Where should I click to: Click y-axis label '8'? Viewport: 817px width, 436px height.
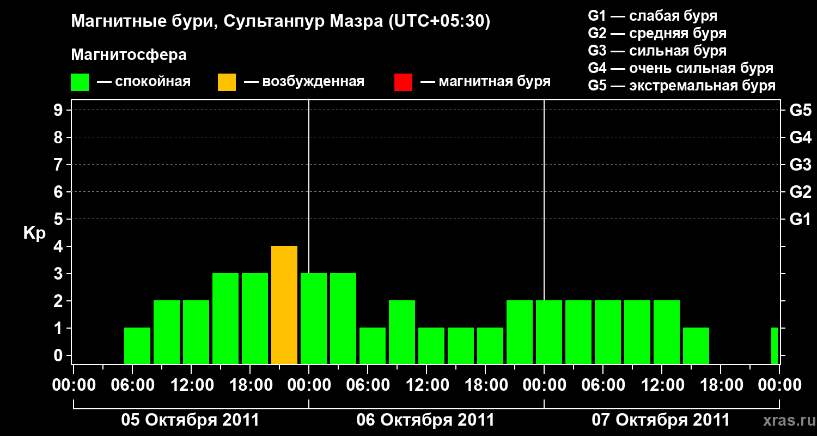point(59,137)
